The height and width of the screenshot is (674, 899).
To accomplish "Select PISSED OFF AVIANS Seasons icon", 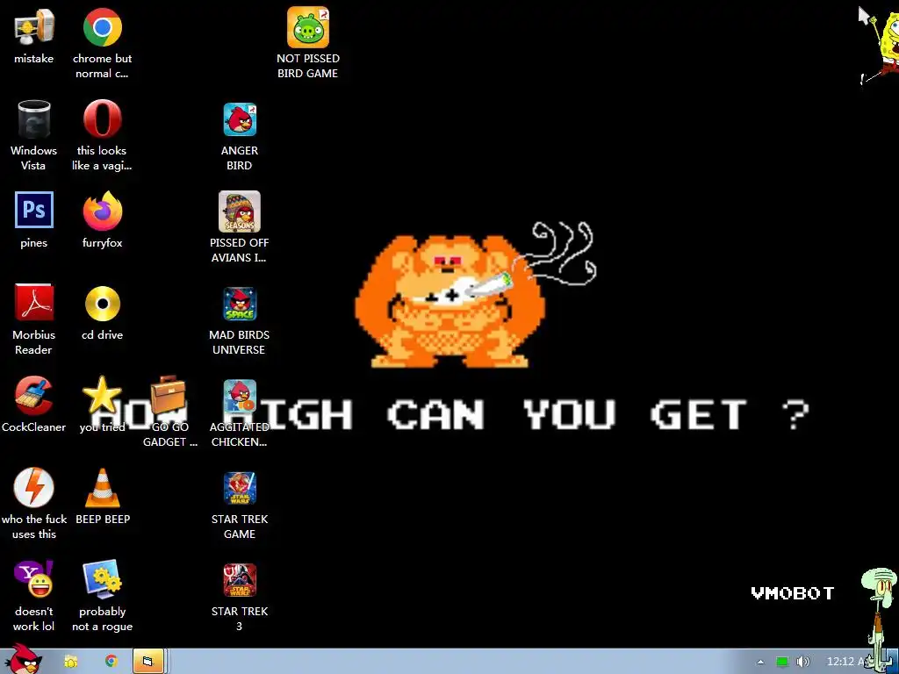I will (x=240, y=212).
